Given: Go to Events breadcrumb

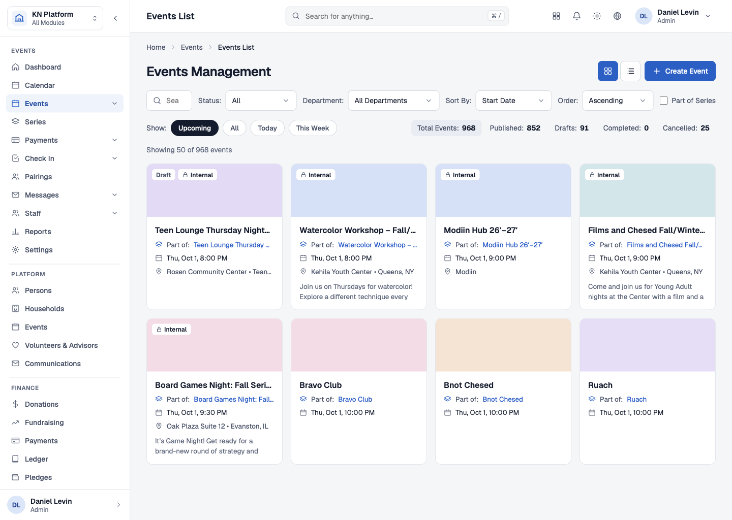Looking at the screenshot, I should point(192,47).
